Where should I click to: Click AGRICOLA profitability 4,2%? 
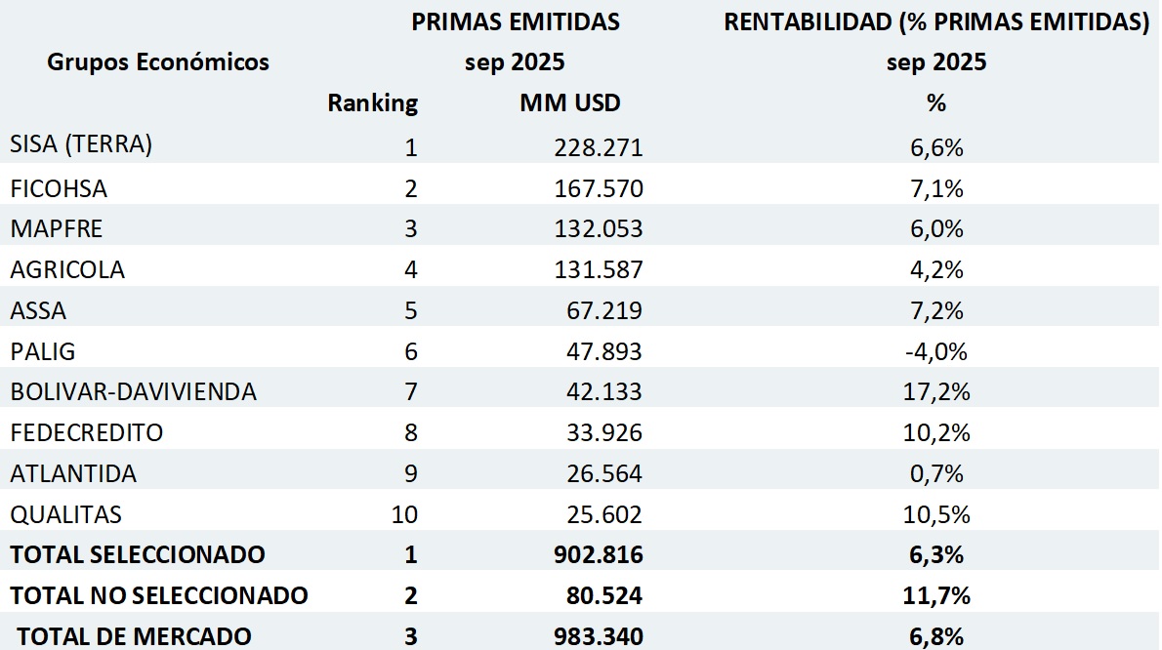935,269
